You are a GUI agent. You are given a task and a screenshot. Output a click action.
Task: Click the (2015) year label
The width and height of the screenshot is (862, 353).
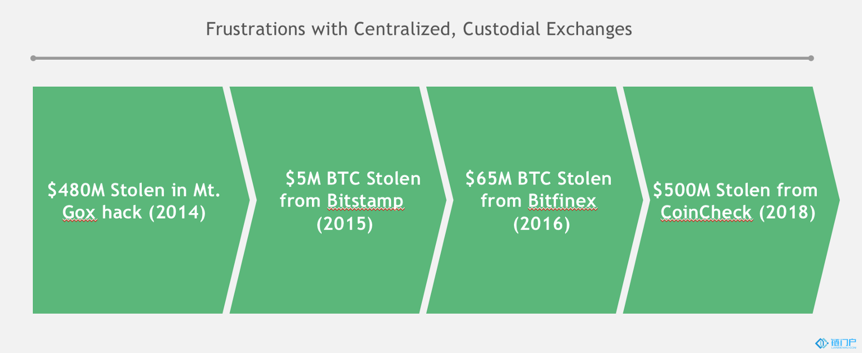[x=345, y=223]
